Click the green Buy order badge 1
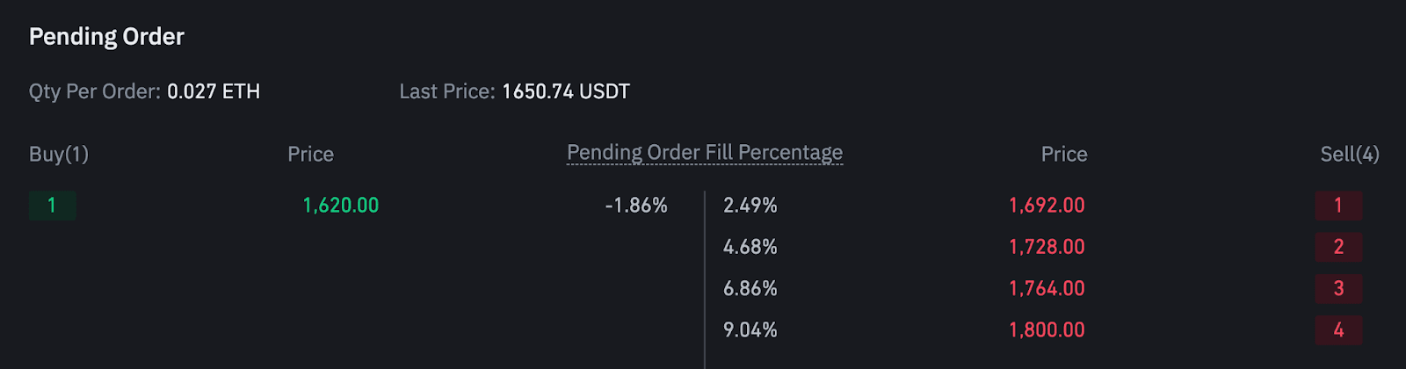This screenshot has width=1406, height=369. tap(52, 206)
